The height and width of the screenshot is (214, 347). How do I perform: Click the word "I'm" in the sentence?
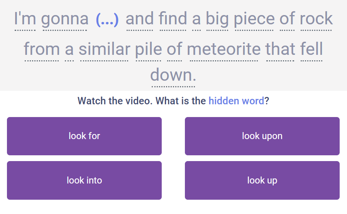(25, 19)
